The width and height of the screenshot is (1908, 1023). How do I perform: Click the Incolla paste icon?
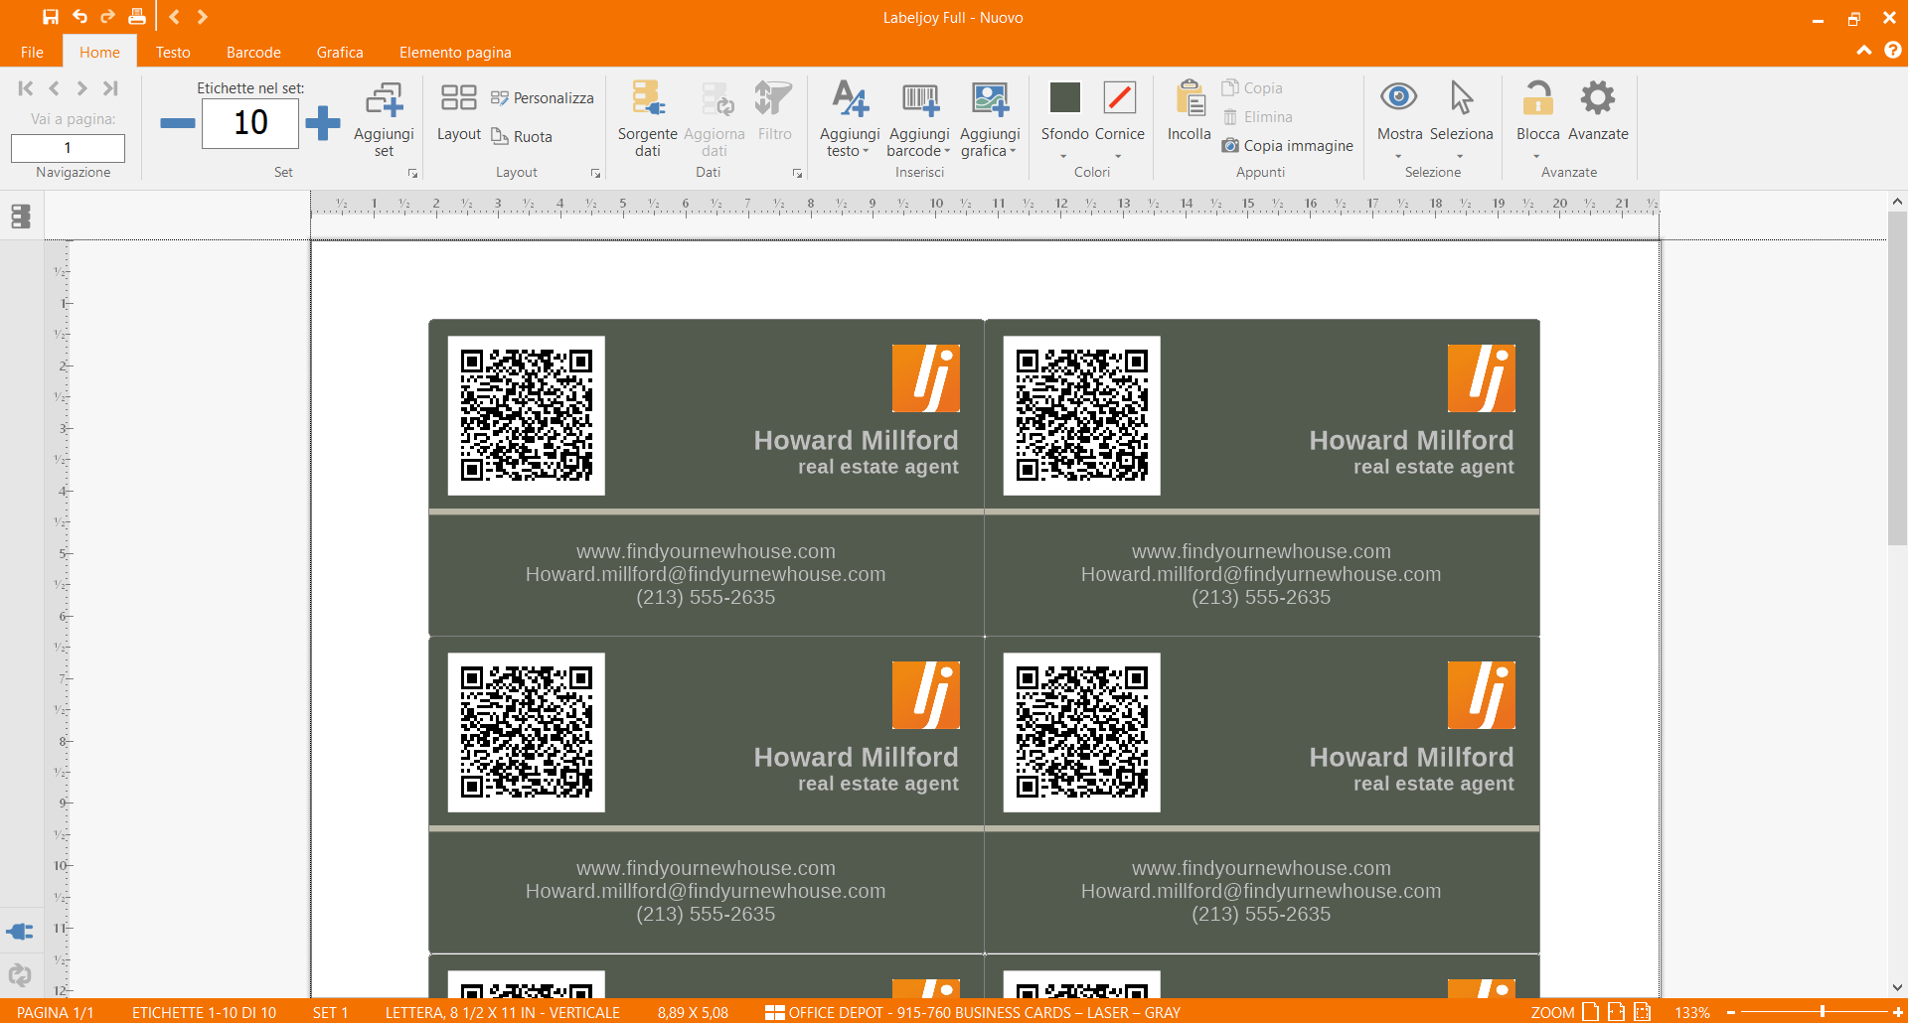tap(1190, 98)
